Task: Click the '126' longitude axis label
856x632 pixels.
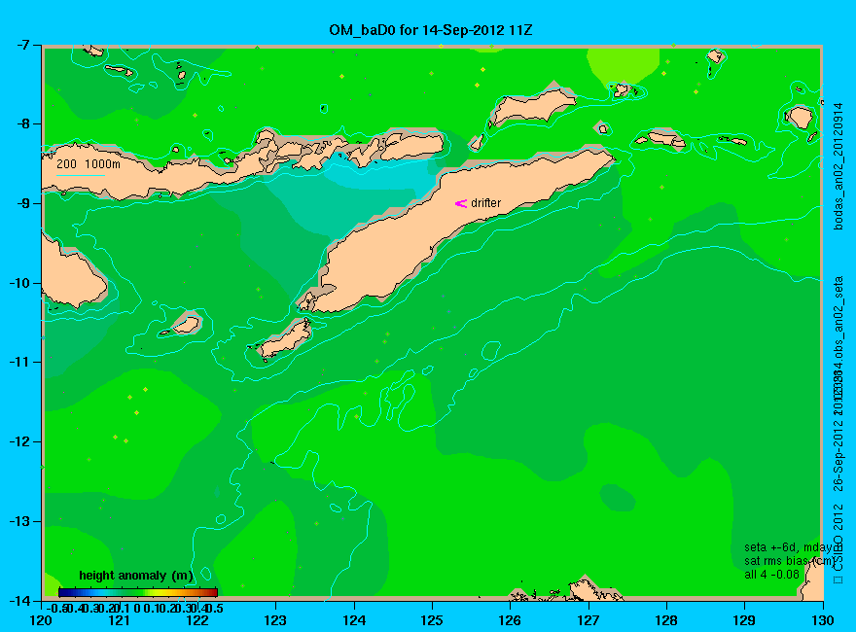Action: pos(510,620)
